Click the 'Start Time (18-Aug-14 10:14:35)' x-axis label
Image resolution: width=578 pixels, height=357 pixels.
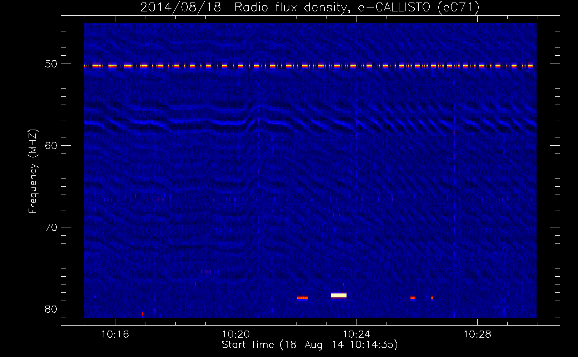click(310, 345)
